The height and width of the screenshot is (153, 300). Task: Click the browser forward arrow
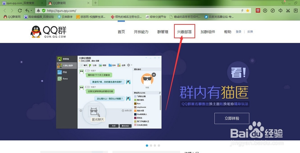pos(12,11)
